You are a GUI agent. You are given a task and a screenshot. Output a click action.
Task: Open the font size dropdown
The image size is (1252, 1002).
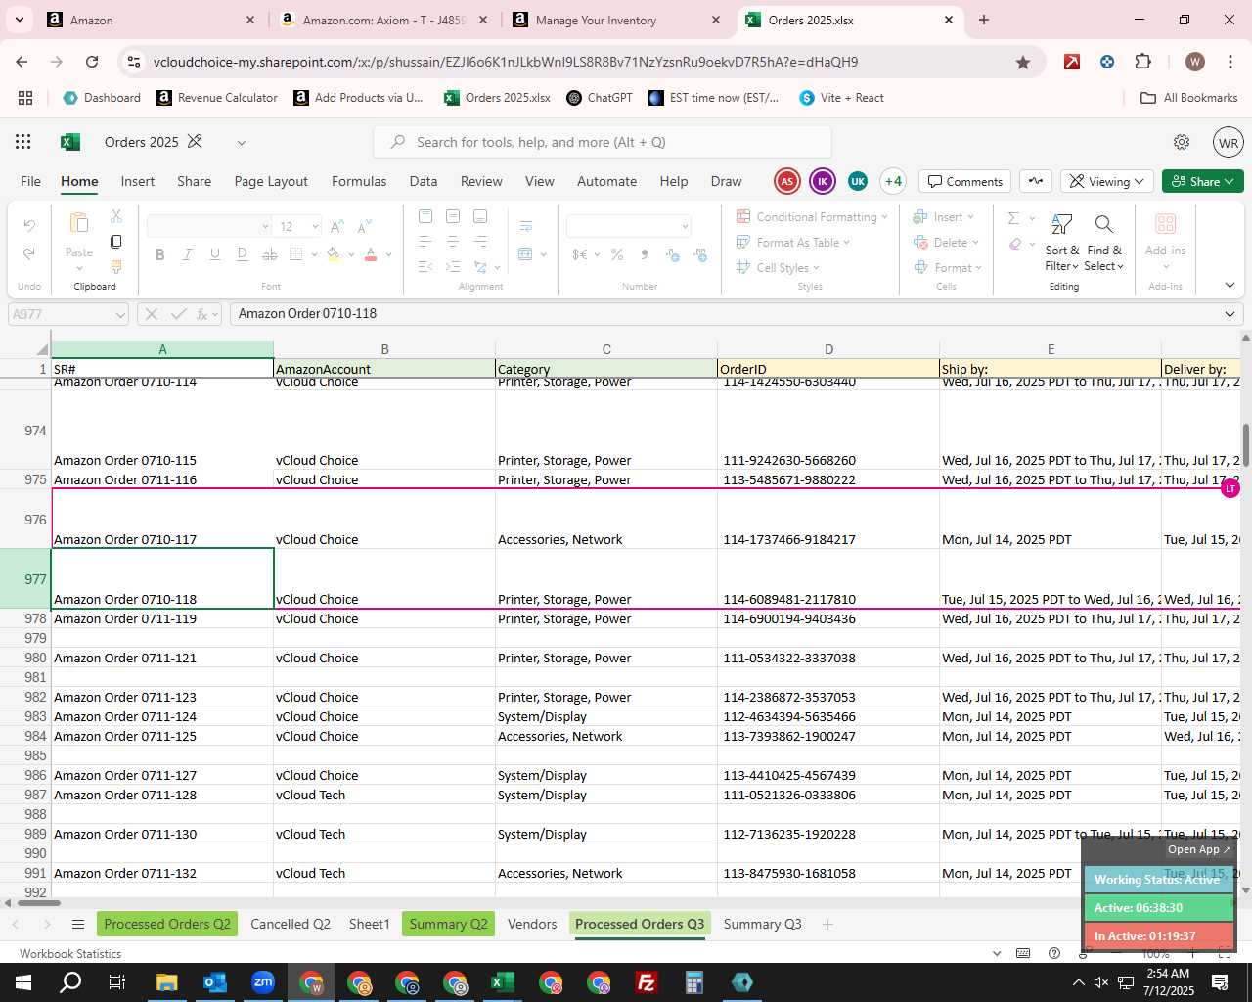click(x=315, y=226)
